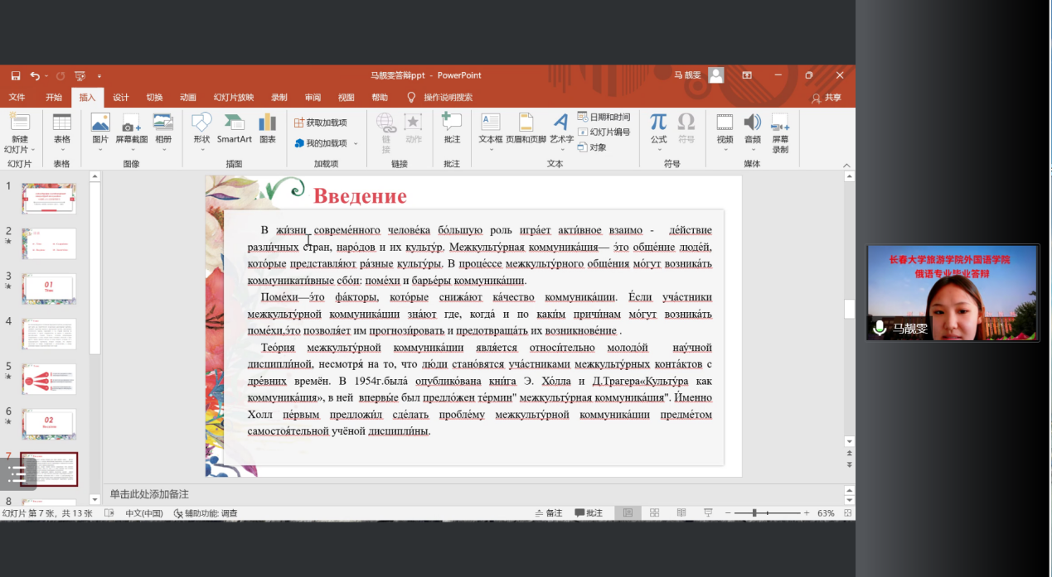1052x577 pixels.
Task: Click the zoom in plus button
Action: tap(807, 513)
